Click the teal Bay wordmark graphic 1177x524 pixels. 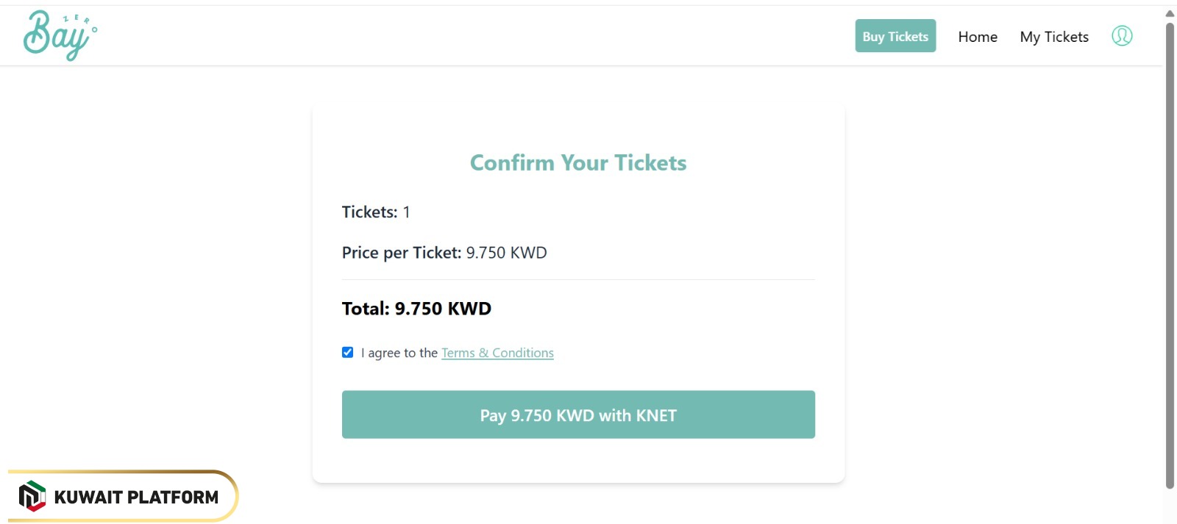pos(60,35)
